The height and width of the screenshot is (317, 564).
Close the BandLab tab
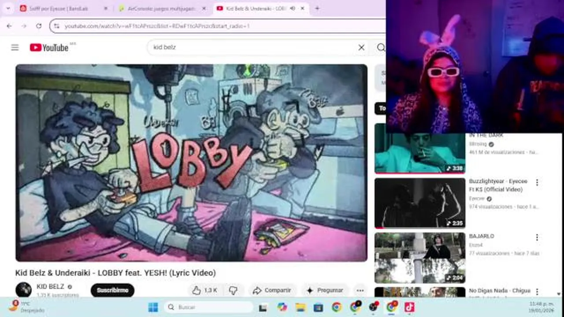tap(106, 8)
